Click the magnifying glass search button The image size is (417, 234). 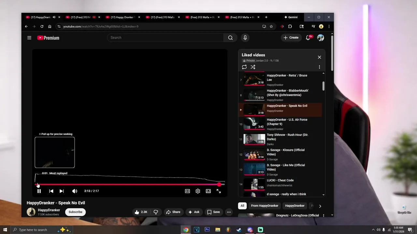(x=230, y=38)
